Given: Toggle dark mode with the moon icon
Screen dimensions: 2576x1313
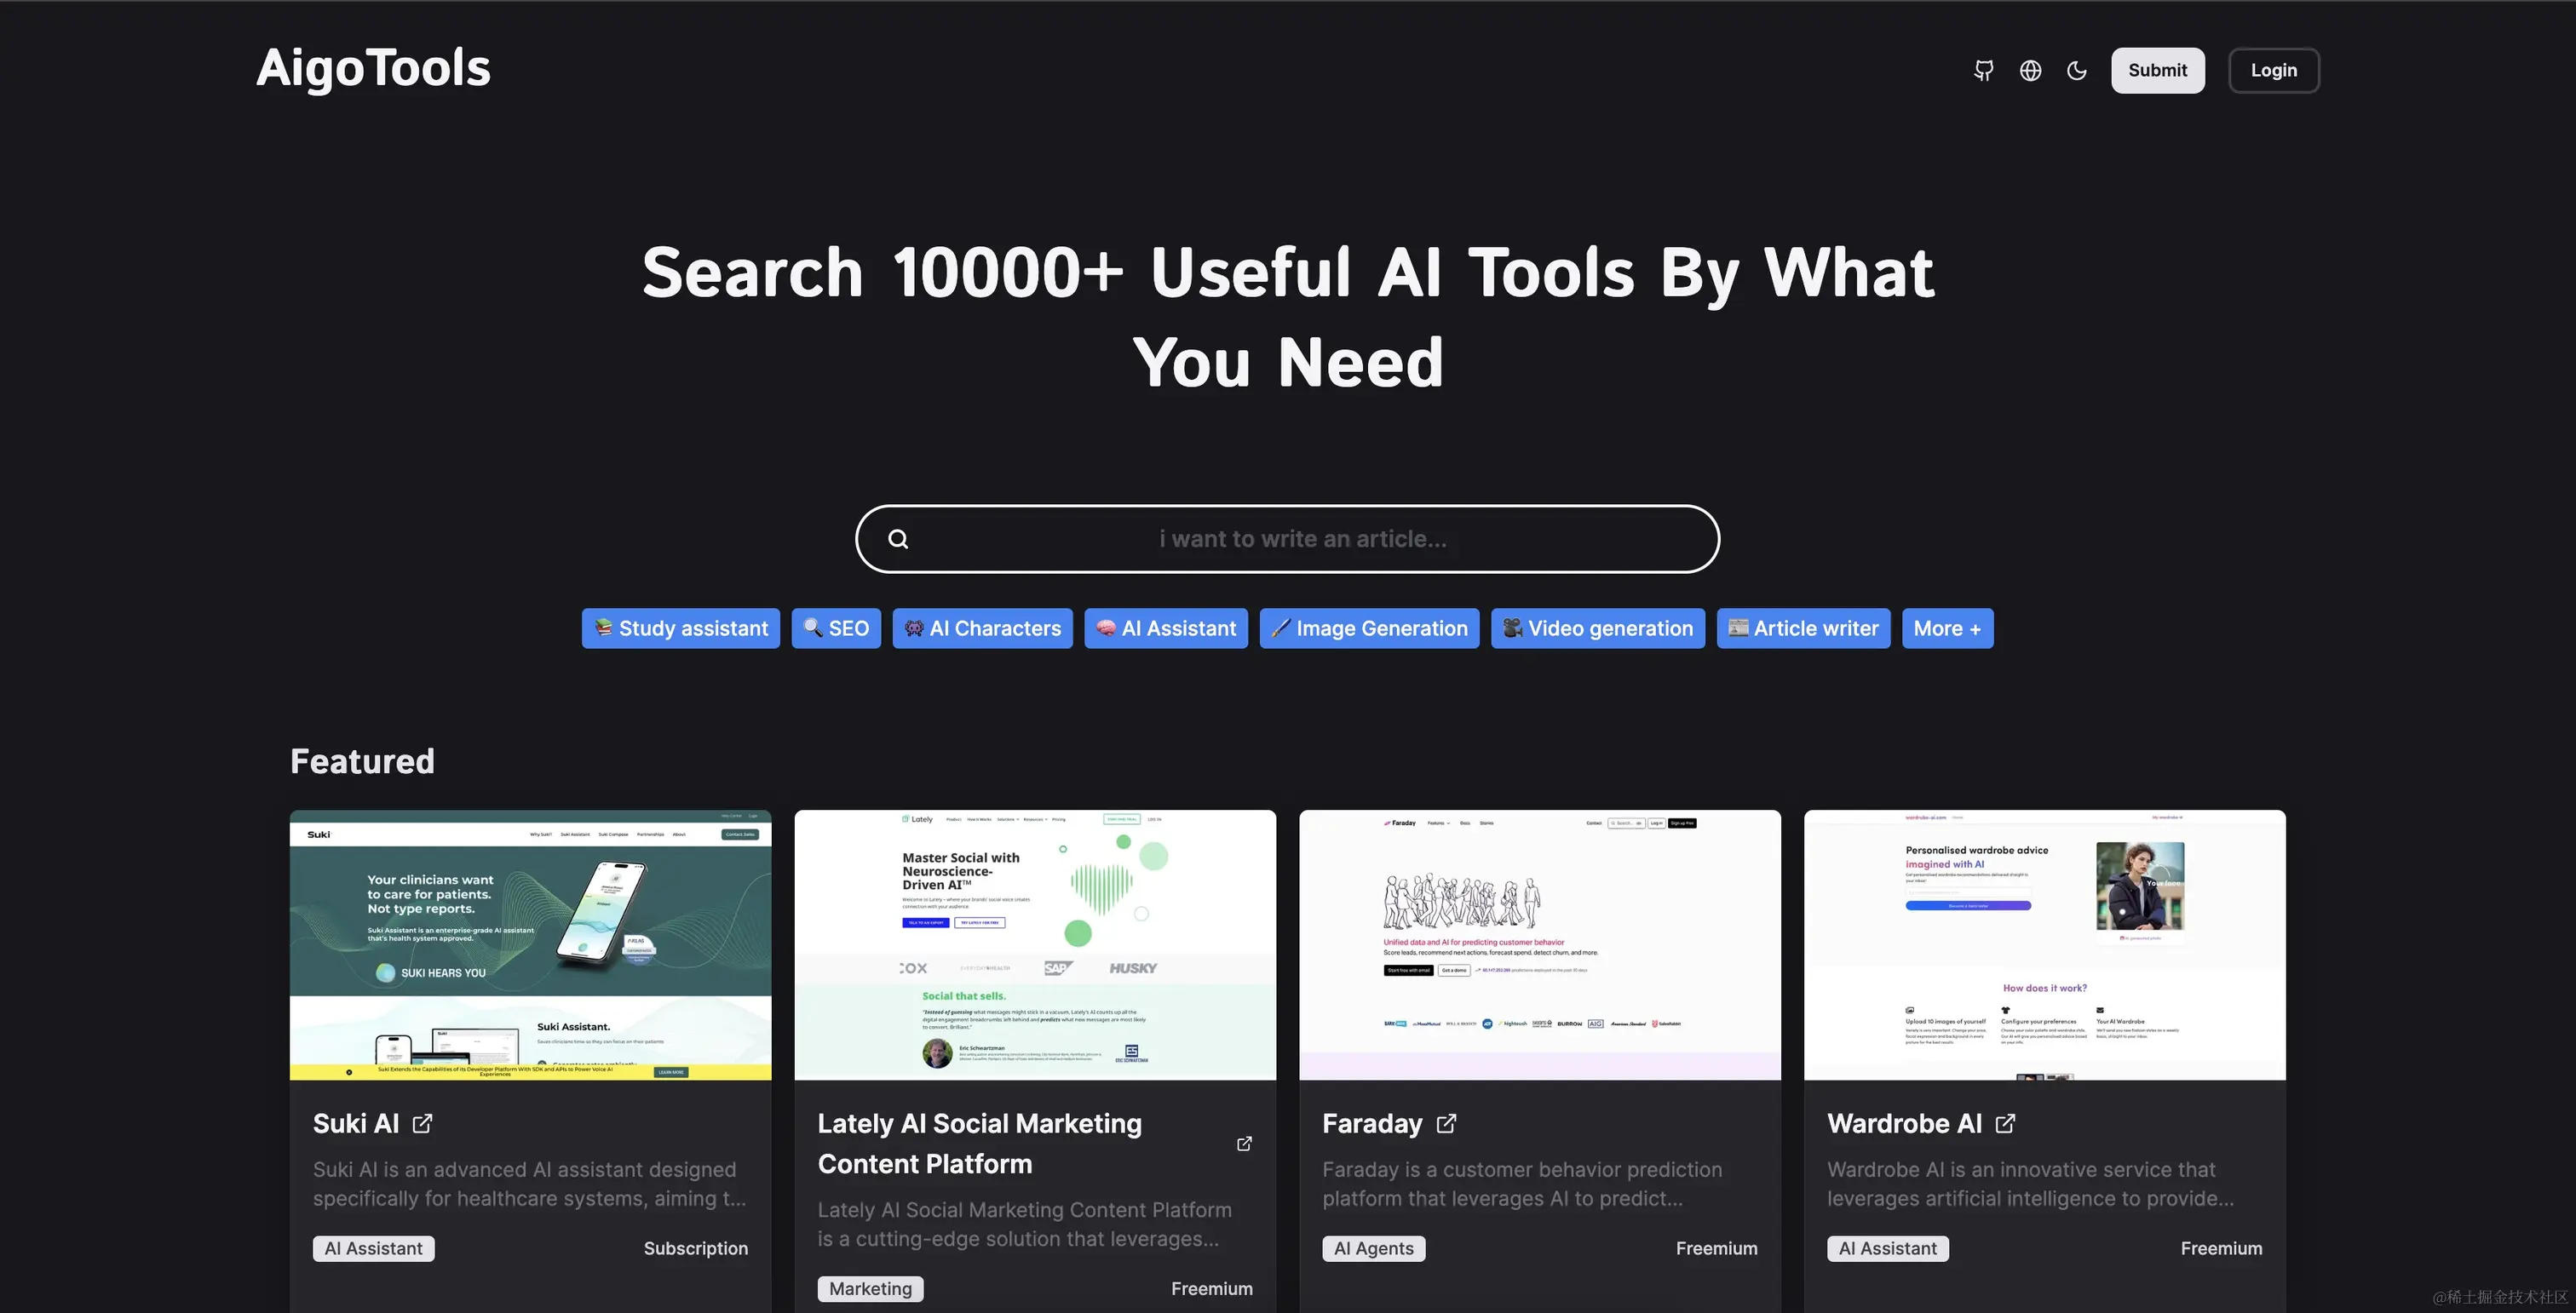Looking at the screenshot, I should click(2077, 70).
